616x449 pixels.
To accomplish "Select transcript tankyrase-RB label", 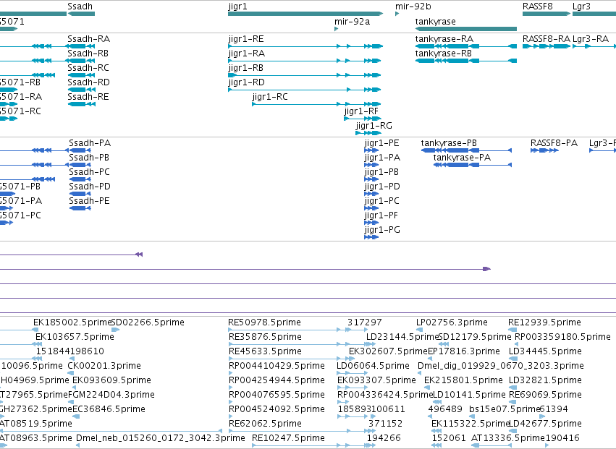I will click(x=444, y=54).
